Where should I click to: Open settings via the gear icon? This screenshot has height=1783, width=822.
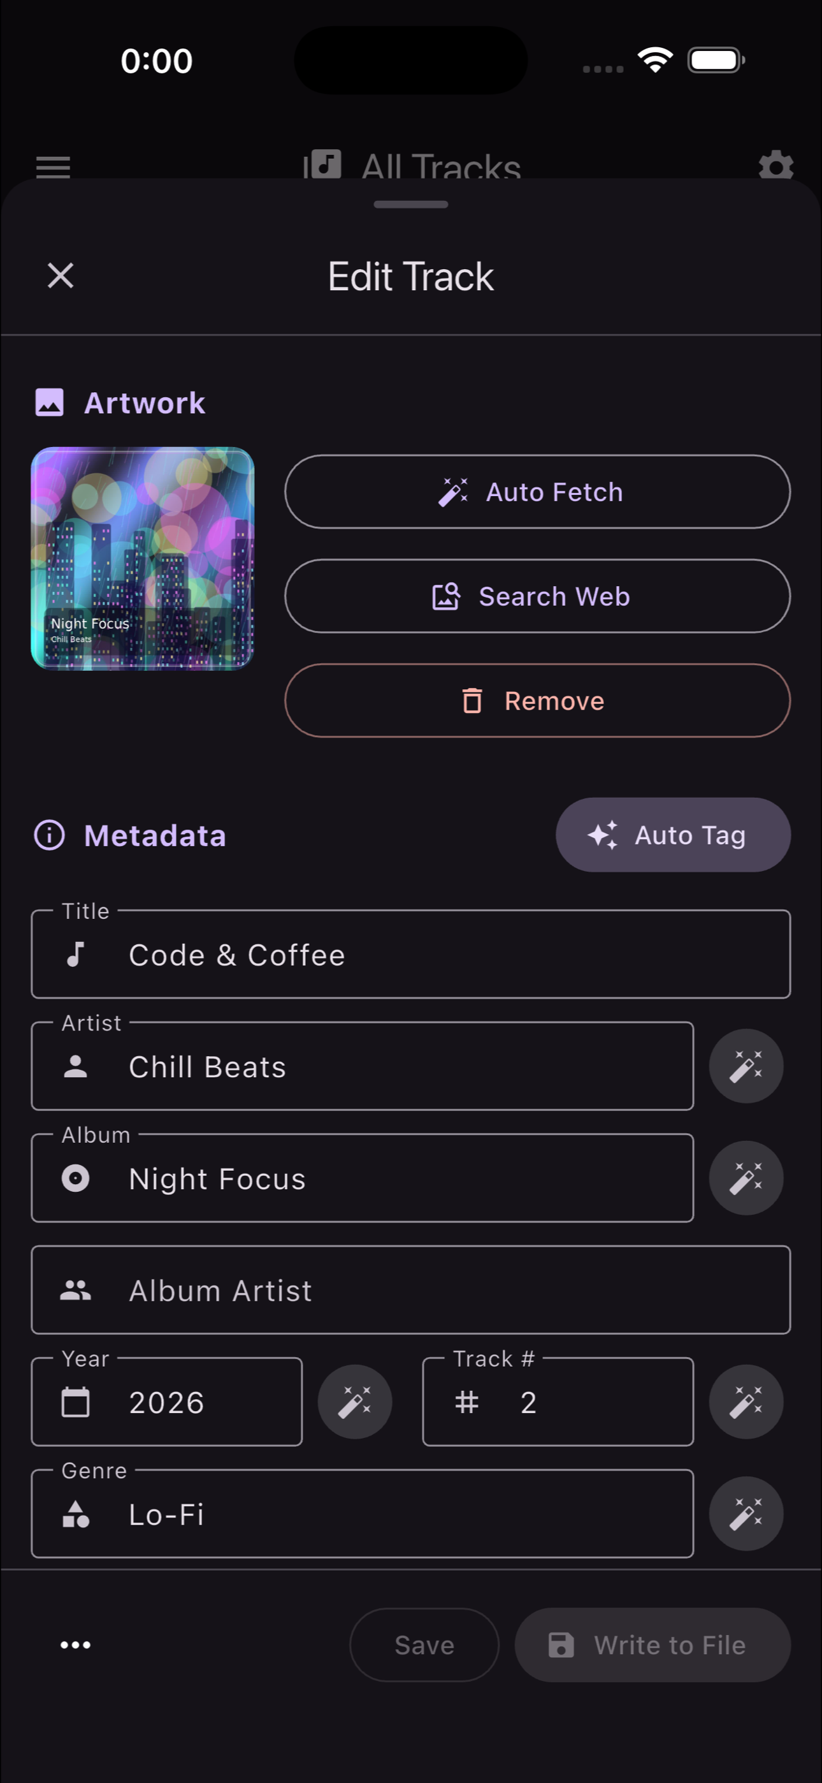(775, 166)
